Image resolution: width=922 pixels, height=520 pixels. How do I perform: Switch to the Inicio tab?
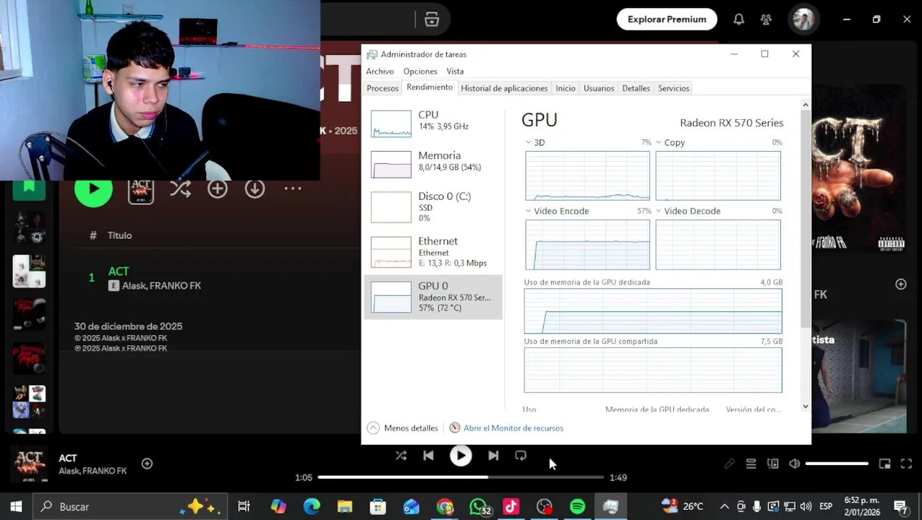pyautogui.click(x=565, y=88)
